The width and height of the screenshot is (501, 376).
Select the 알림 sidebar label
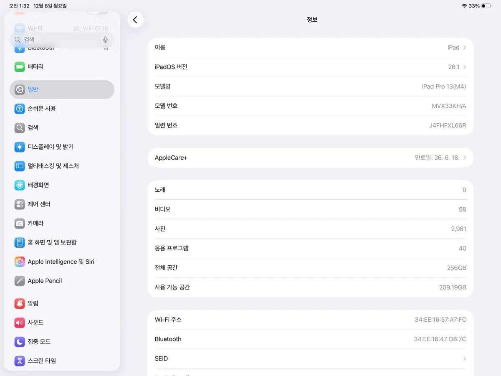(x=33, y=303)
